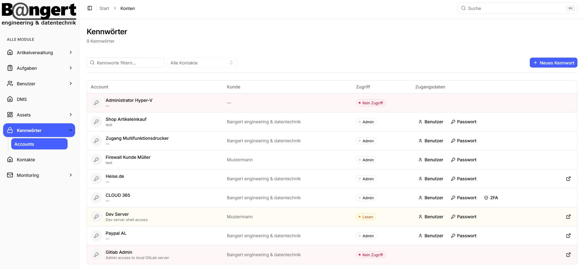Copy Passwort for Zugang Multifunktionsdrucker
Viewport: 584px width, 269px height.
tap(464, 141)
